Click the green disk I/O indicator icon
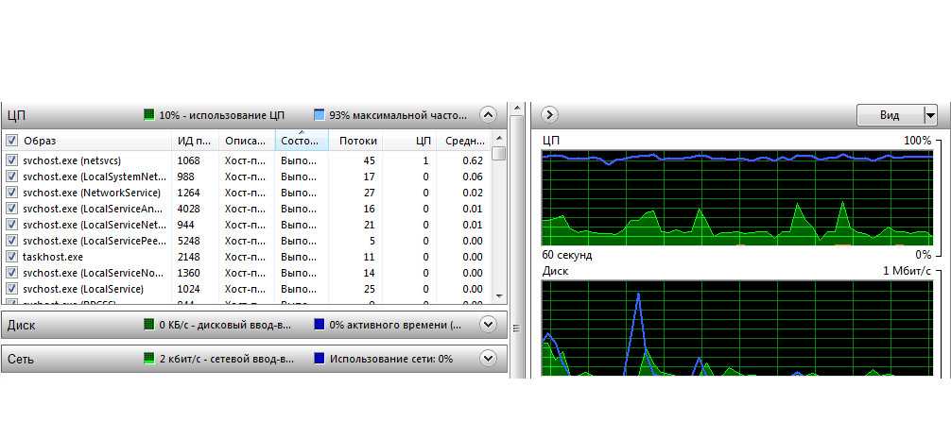The image size is (951, 438). point(149,325)
